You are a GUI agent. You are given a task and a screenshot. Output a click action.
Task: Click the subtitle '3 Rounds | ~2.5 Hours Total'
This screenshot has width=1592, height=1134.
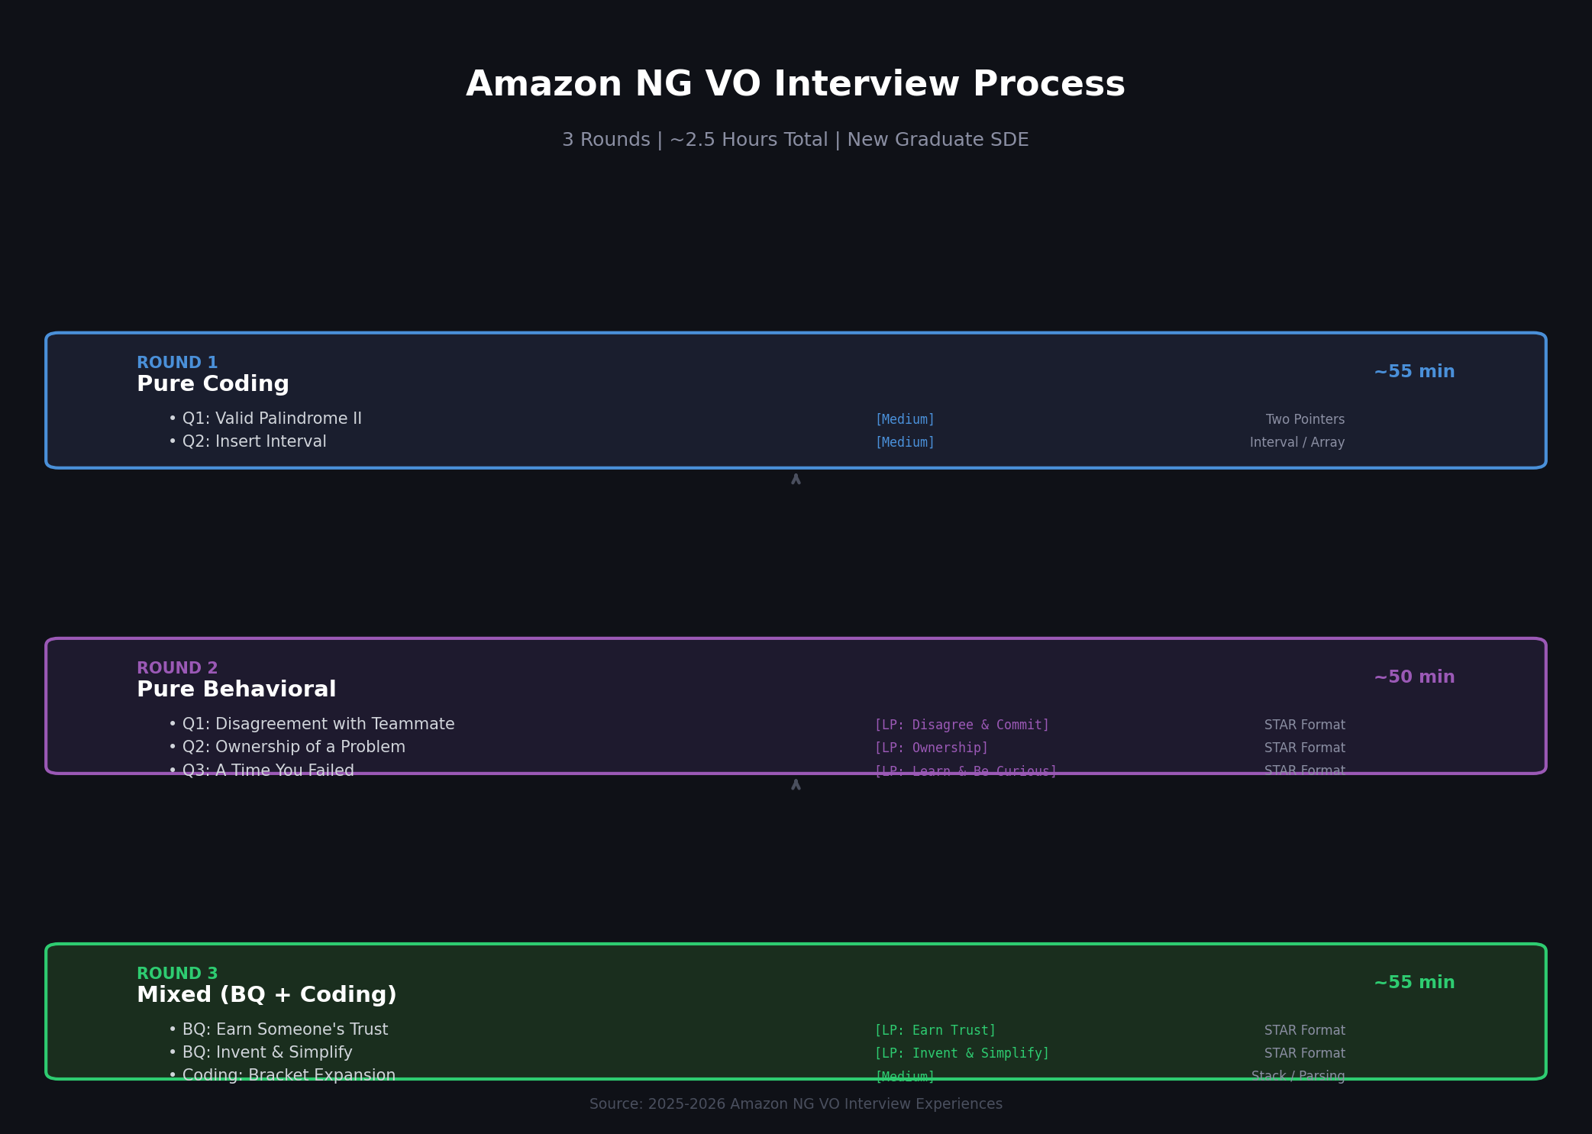(x=695, y=140)
